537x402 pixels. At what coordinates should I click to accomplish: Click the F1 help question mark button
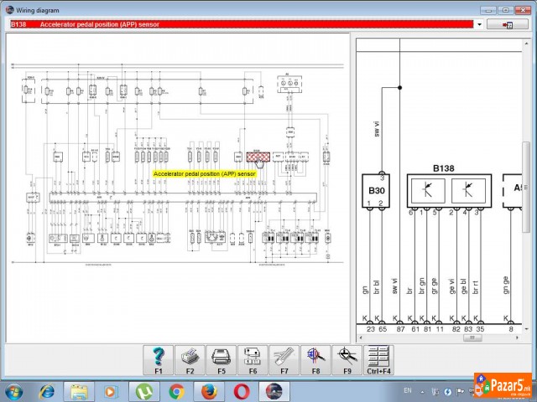pyautogui.click(x=159, y=358)
